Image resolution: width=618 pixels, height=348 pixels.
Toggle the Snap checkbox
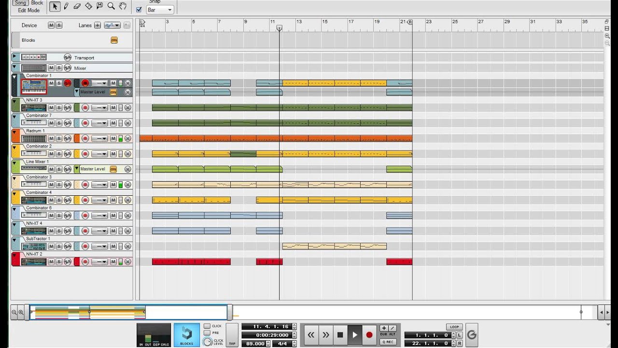pyautogui.click(x=139, y=10)
